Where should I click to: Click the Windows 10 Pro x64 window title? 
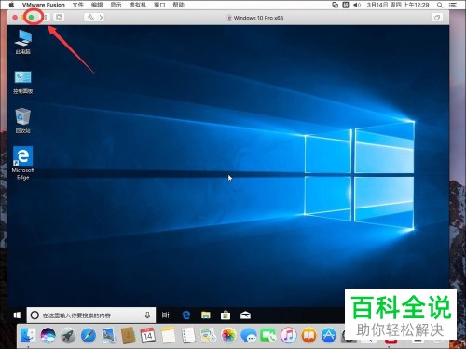pos(258,18)
